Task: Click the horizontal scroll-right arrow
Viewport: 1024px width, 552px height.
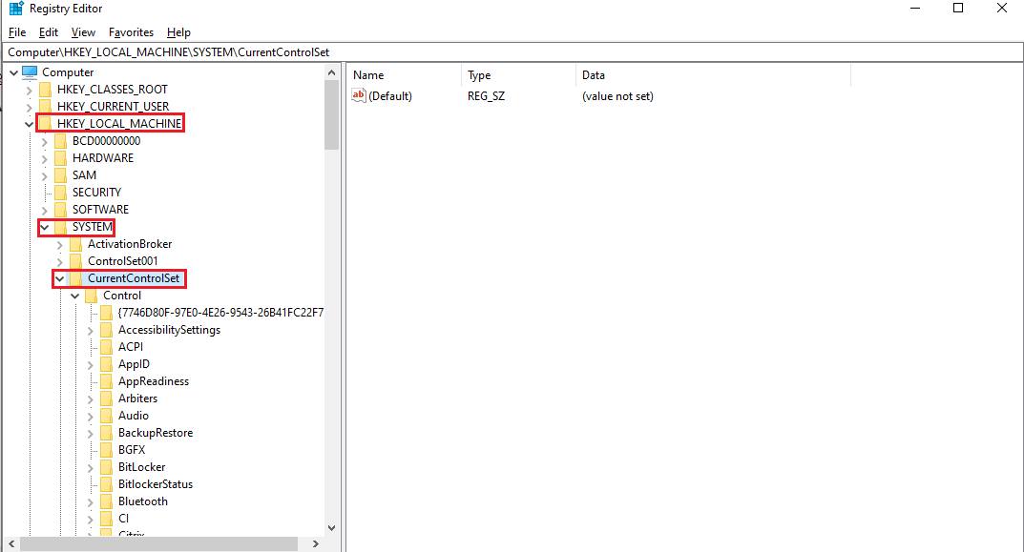Action: [x=316, y=542]
